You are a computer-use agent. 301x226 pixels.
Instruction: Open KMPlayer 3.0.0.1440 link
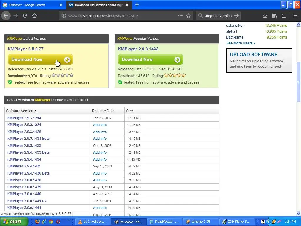[24, 194]
